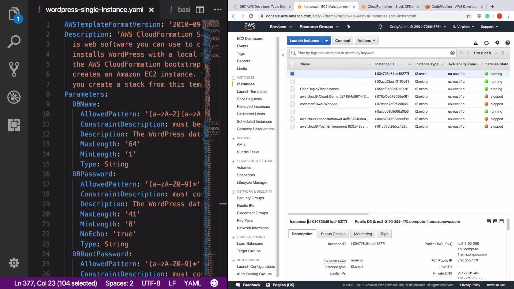This screenshot has height=289, width=514.
Task: Select the CodeDeployTestInstance checkbox
Action: click(x=292, y=89)
